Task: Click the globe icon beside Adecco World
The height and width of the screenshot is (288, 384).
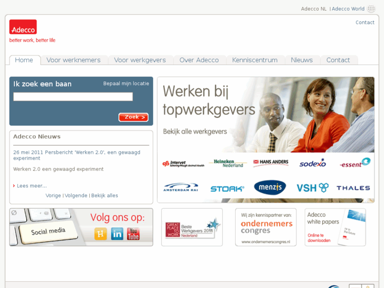Action: [x=371, y=8]
